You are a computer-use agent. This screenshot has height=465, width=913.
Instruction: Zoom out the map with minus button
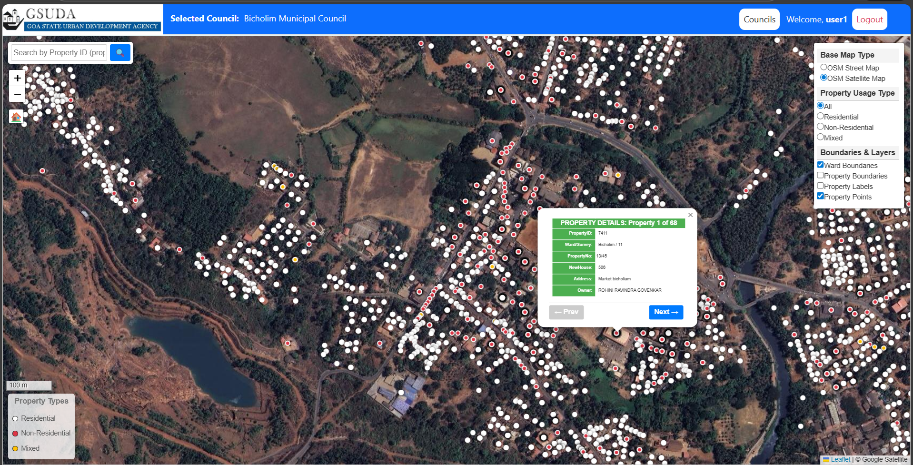click(x=18, y=94)
